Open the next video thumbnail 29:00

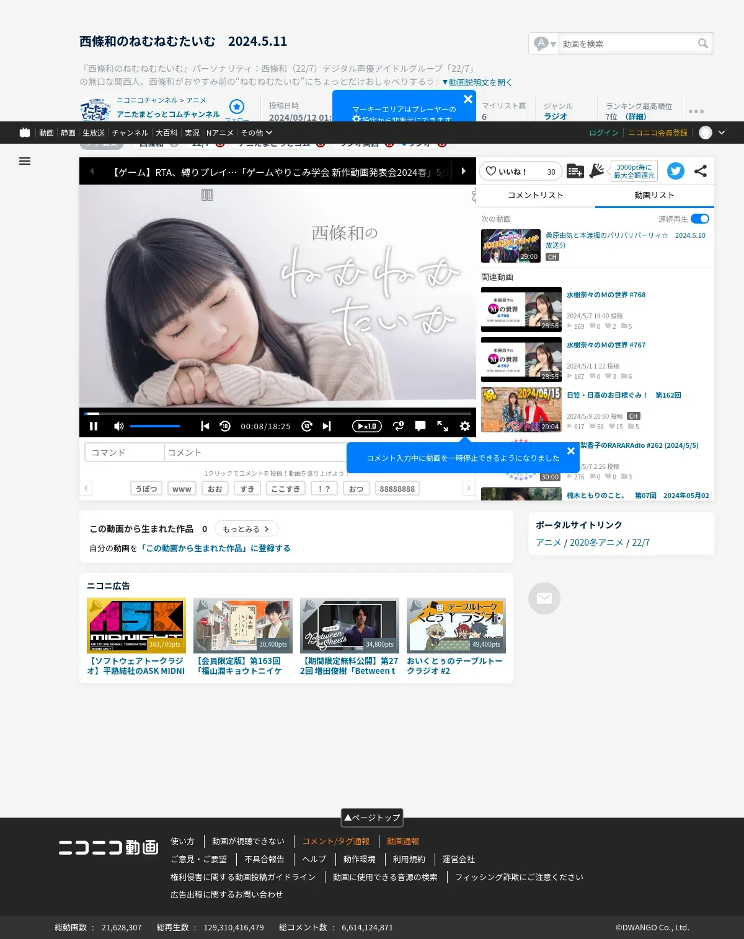(511, 245)
